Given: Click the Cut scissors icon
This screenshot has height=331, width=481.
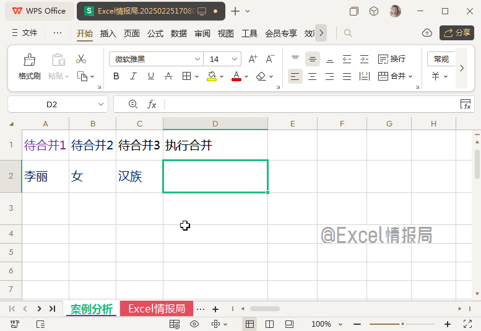Looking at the screenshot, I should click(81, 60).
